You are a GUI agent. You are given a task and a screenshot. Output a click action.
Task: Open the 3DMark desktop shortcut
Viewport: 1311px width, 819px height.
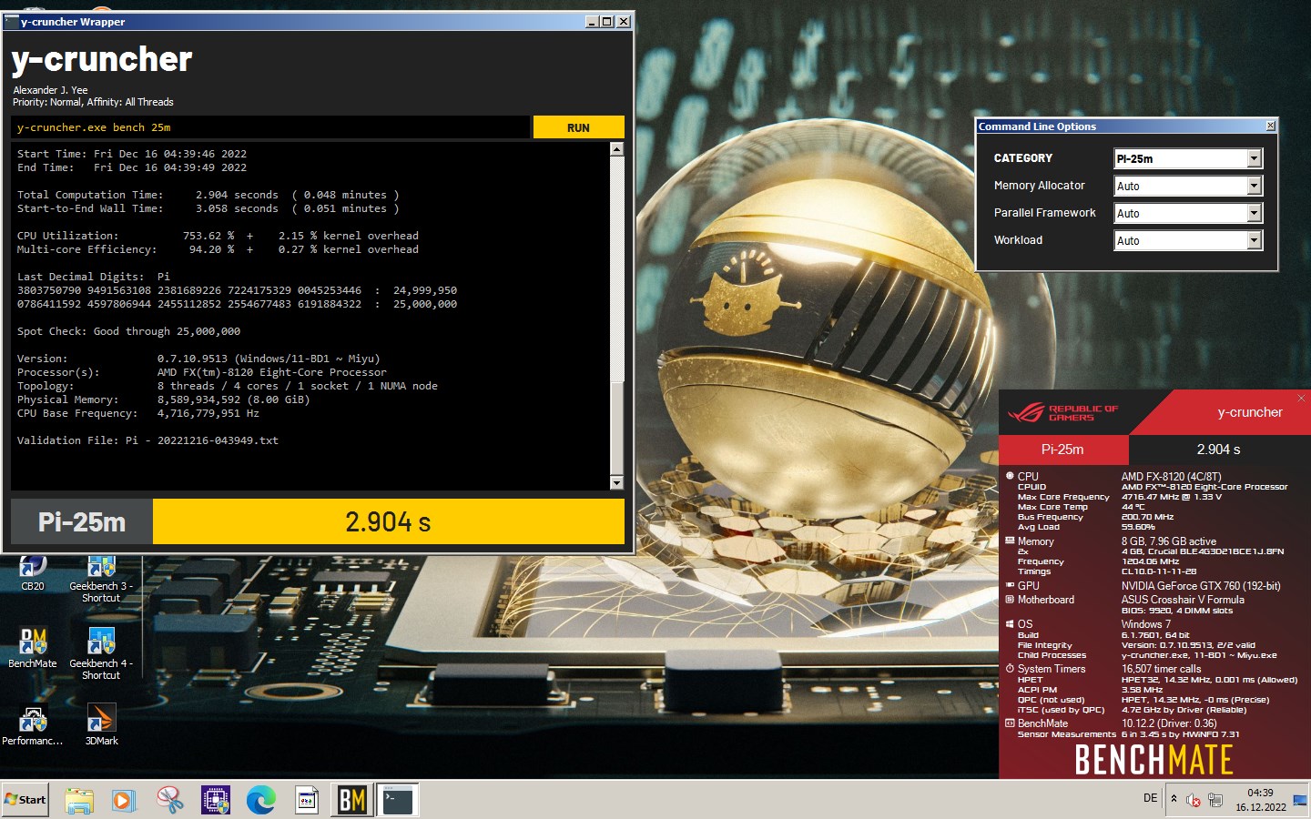click(x=101, y=724)
